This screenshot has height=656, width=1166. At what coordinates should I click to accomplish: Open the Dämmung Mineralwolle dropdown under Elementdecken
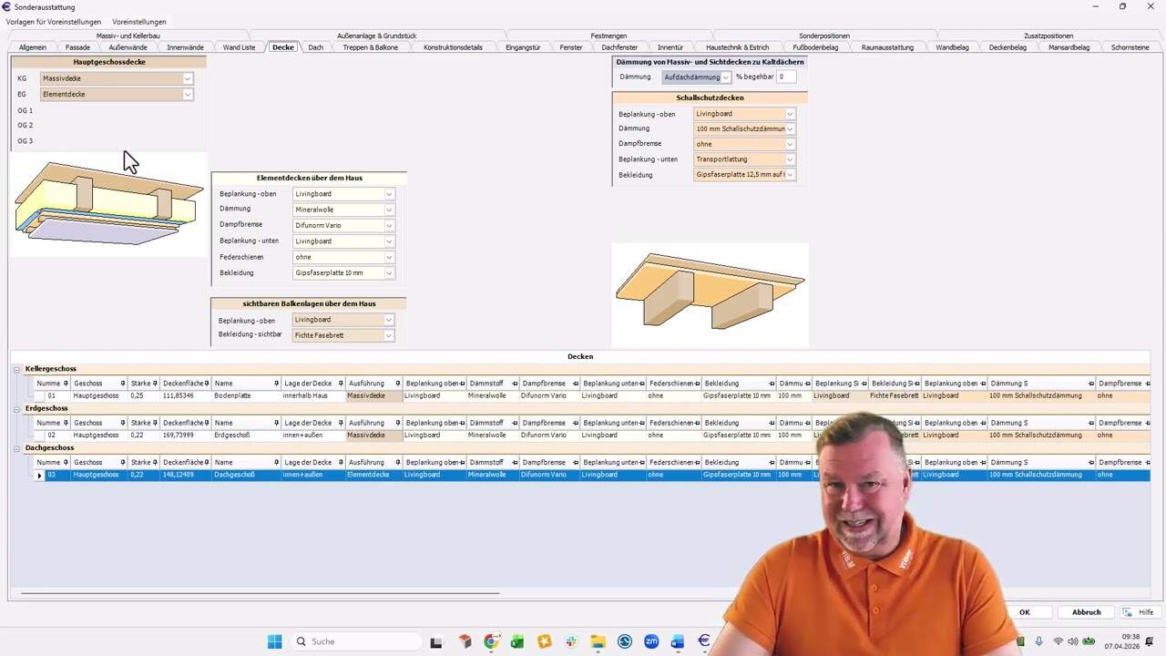click(389, 210)
